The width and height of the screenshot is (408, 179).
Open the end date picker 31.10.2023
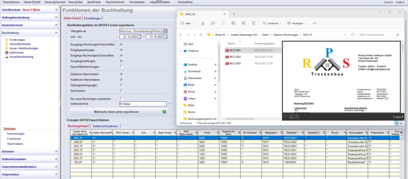pyautogui.click(x=166, y=37)
